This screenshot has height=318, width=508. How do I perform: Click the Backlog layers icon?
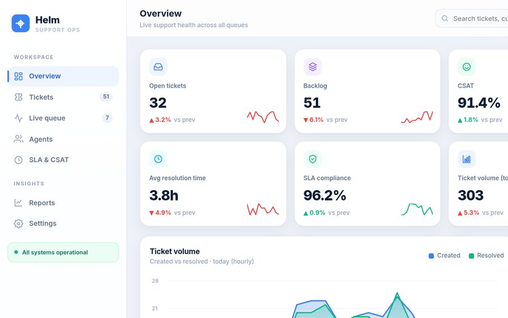pos(313,67)
